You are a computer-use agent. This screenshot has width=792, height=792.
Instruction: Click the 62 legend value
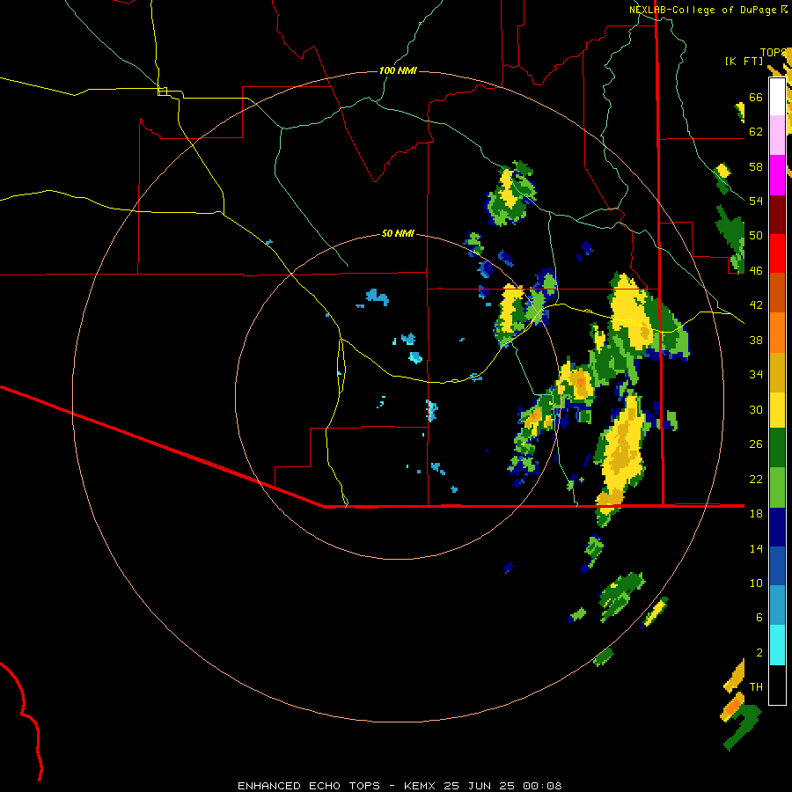[x=756, y=131]
